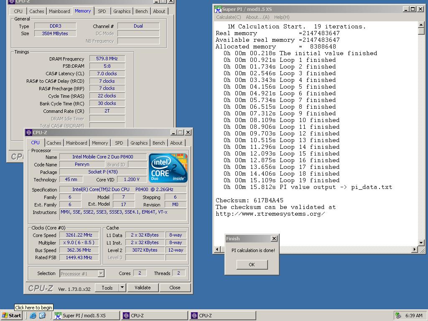Screen dimensions: 428x321
Task: Click Super PI vertical scrollbar down arrow
Action: tap(421, 242)
